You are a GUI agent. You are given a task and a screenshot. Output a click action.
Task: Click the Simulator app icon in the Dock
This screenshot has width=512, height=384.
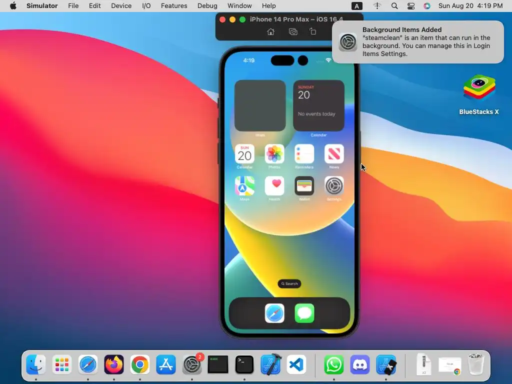pos(386,364)
